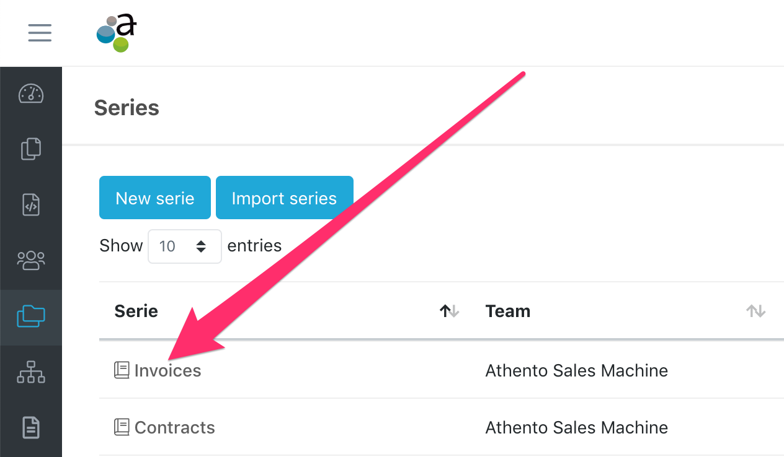Image resolution: width=784 pixels, height=457 pixels.
Task: Click the Athento logo
Action: click(x=117, y=33)
